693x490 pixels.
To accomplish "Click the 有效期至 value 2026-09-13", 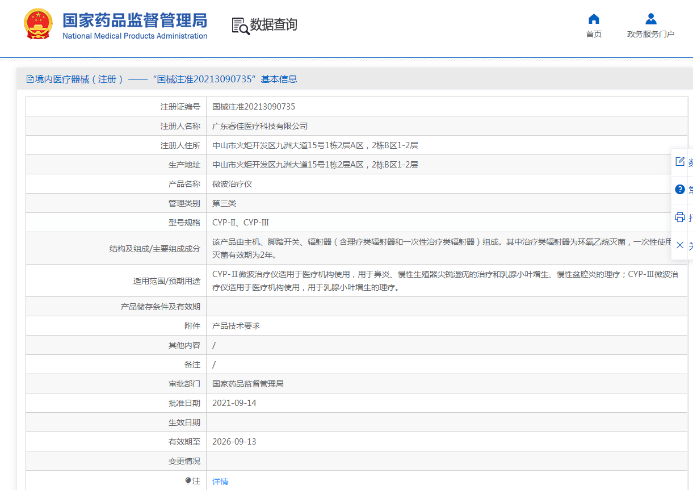I will (x=234, y=442).
